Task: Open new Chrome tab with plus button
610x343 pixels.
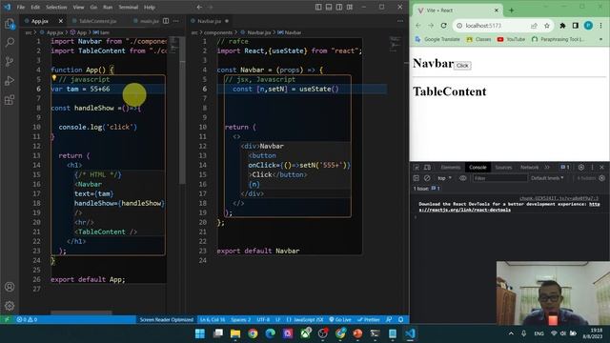Action: click(511, 10)
